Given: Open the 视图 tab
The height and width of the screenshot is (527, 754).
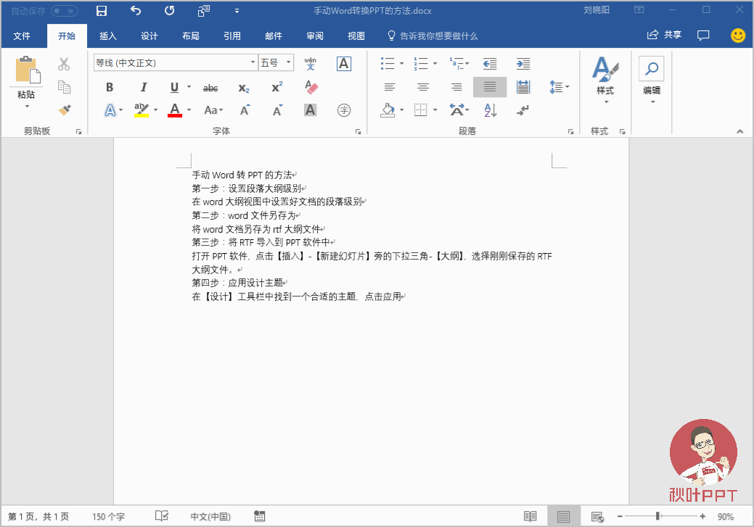Looking at the screenshot, I should (x=356, y=36).
